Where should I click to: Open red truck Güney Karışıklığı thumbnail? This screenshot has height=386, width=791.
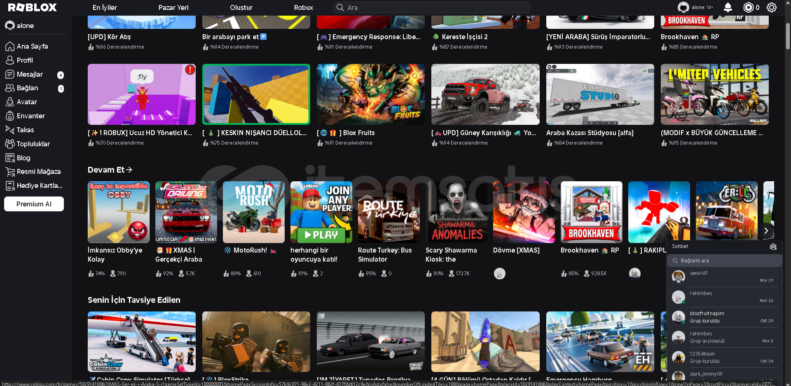(485, 94)
